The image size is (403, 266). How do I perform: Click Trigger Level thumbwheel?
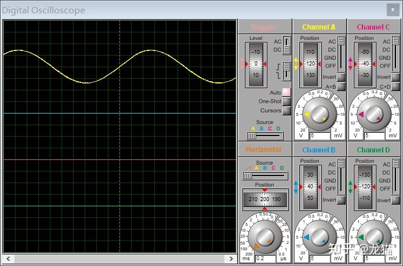pos(256,64)
